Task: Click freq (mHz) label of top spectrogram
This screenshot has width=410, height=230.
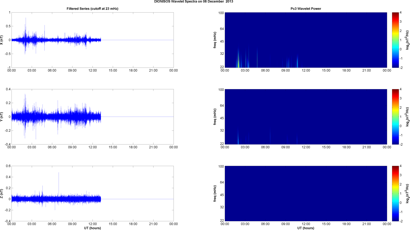Action: tap(215, 40)
